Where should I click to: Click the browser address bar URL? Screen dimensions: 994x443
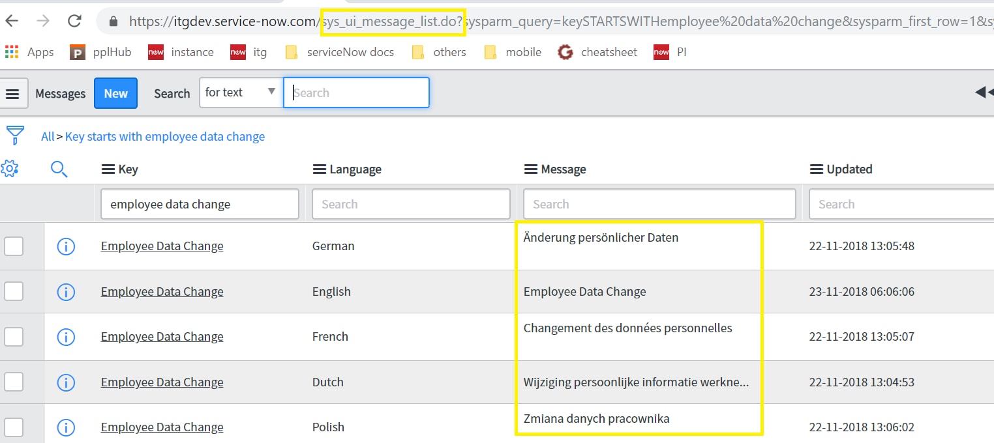pos(561,21)
